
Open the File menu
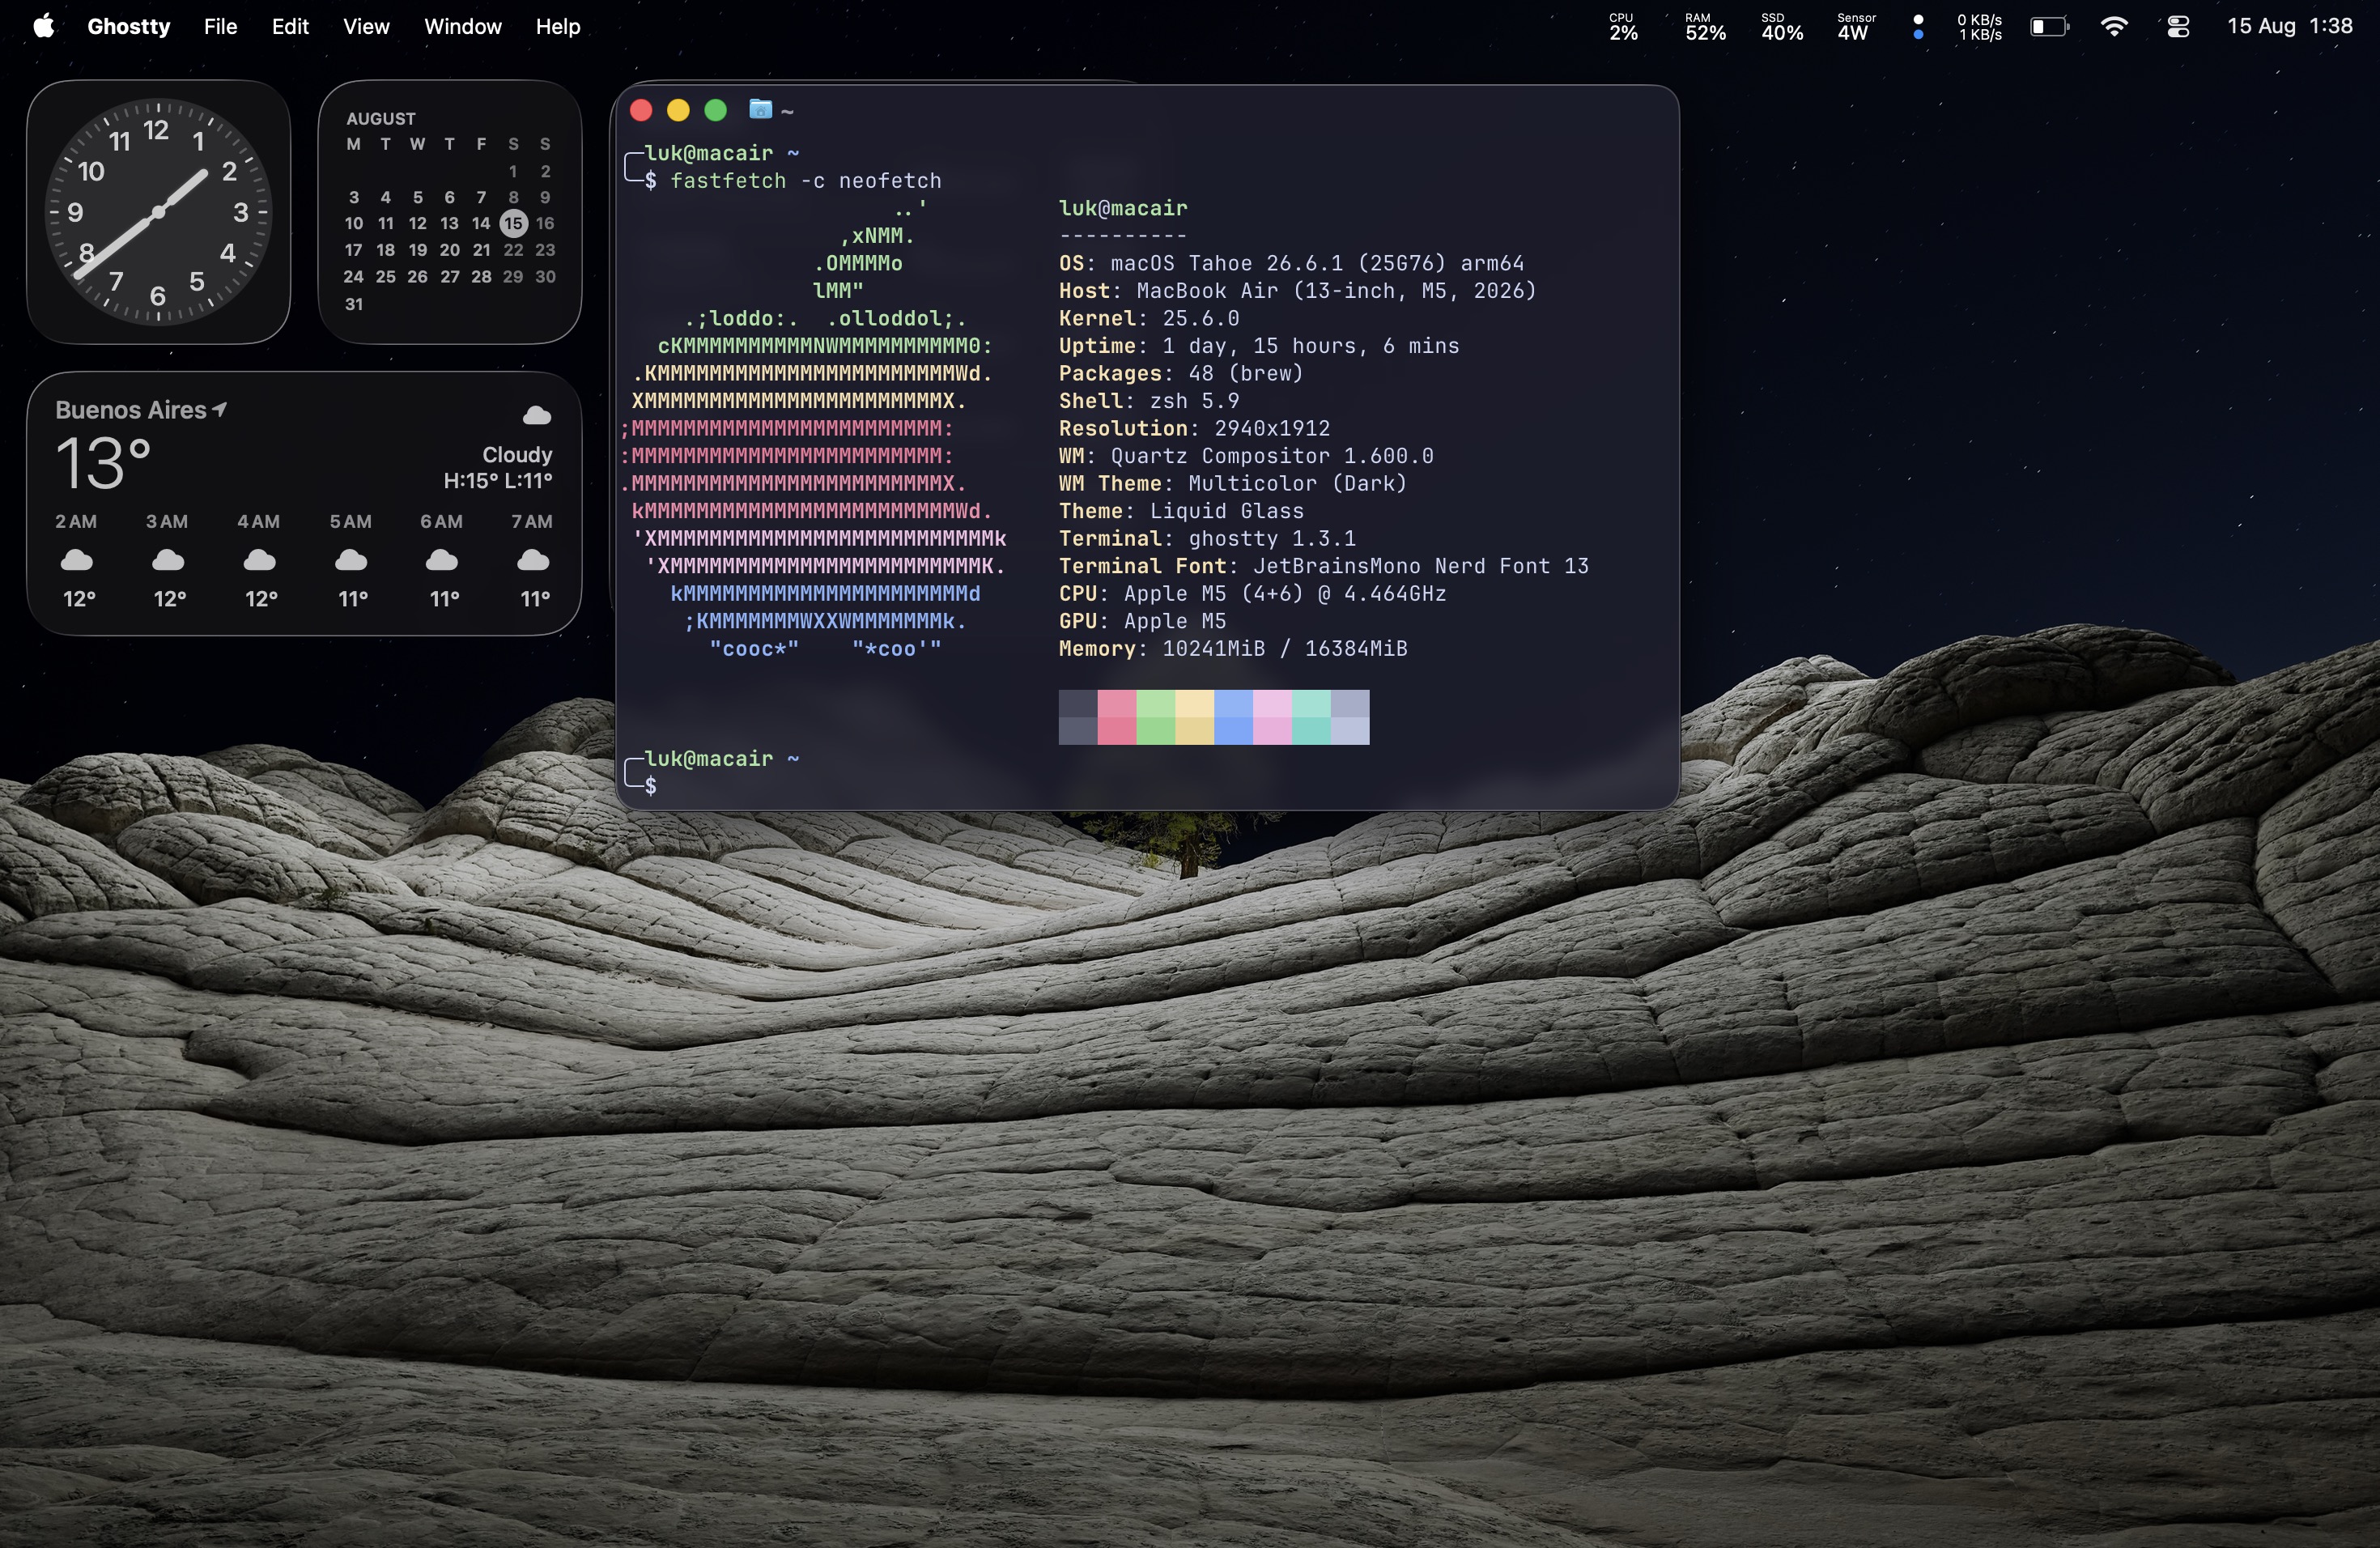(x=220, y=26)
